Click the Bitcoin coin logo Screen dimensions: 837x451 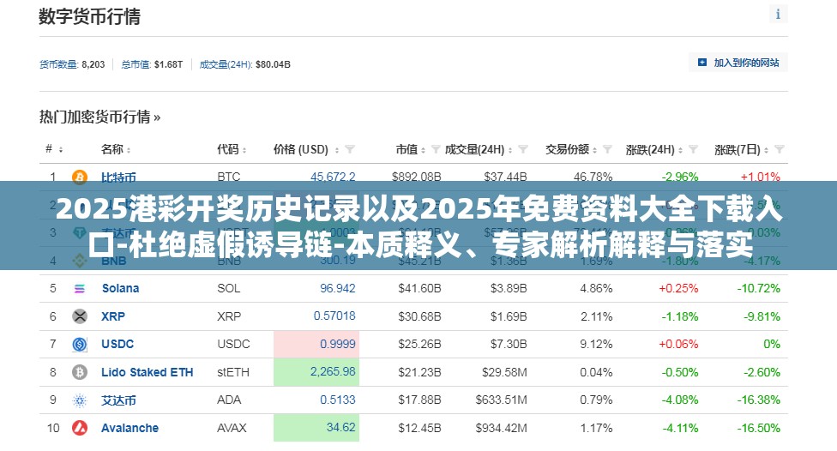pos(80,177)
